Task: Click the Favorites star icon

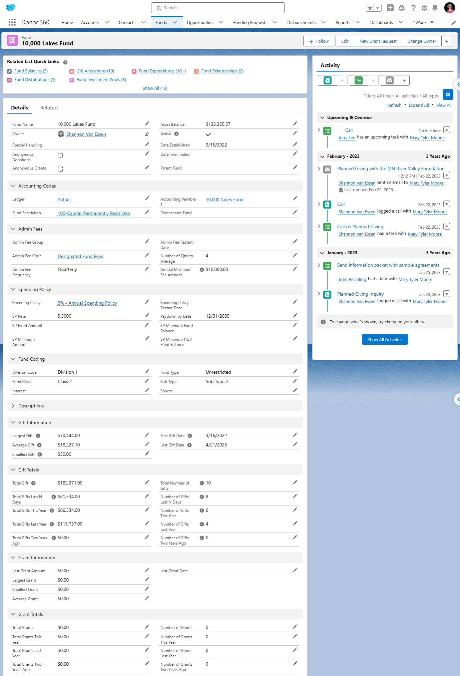Action: click(370, 8)
